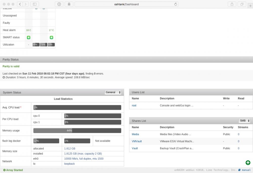Click the ghost extension toolbar icon
This screenshot has height=173, width=253.
tap(69, 4)
